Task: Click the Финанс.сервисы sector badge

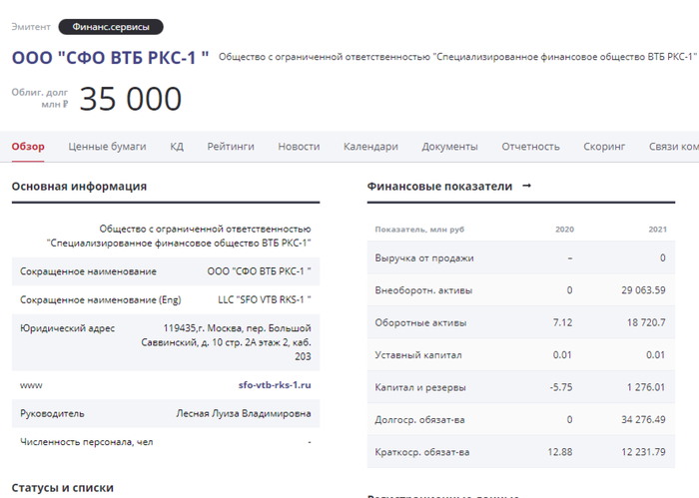Action: (x=111, y=27)
